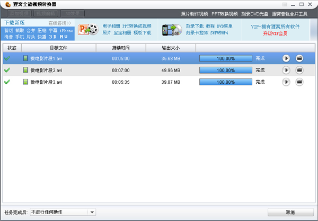This screenshot has width=318, height=221.
Task: Click the iPhone link
Action: [66, 31]
